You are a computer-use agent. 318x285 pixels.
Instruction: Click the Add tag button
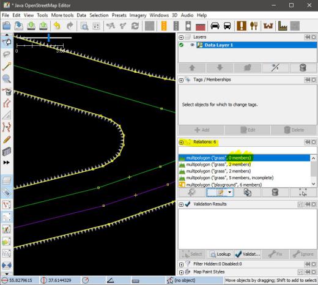[x=201, y=130]
